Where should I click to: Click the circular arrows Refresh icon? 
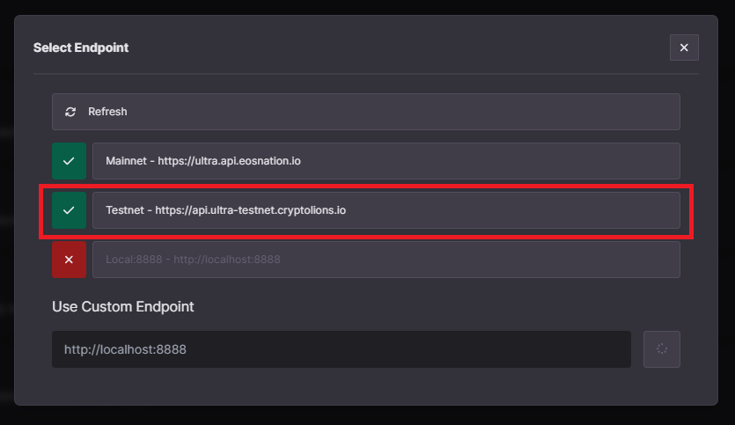pyautogui.click(x=70, y=112)
